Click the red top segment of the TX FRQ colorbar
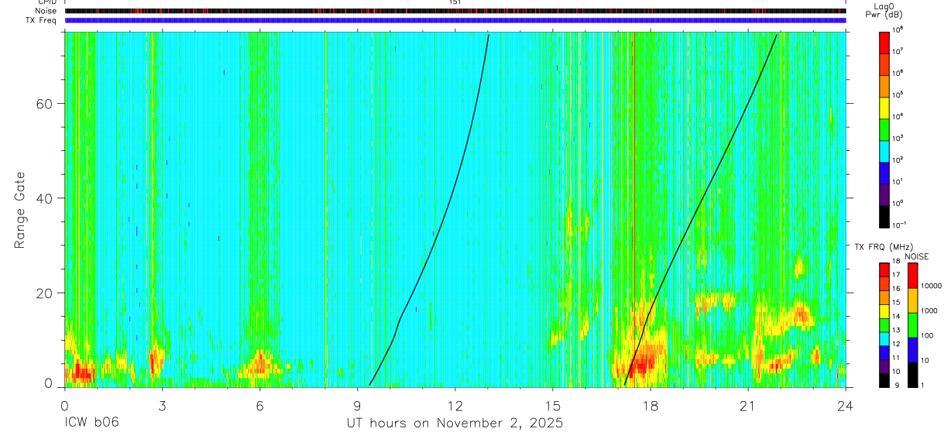Image resolution: width=951 pixels, height=439 pixels. tap(884, 269)
